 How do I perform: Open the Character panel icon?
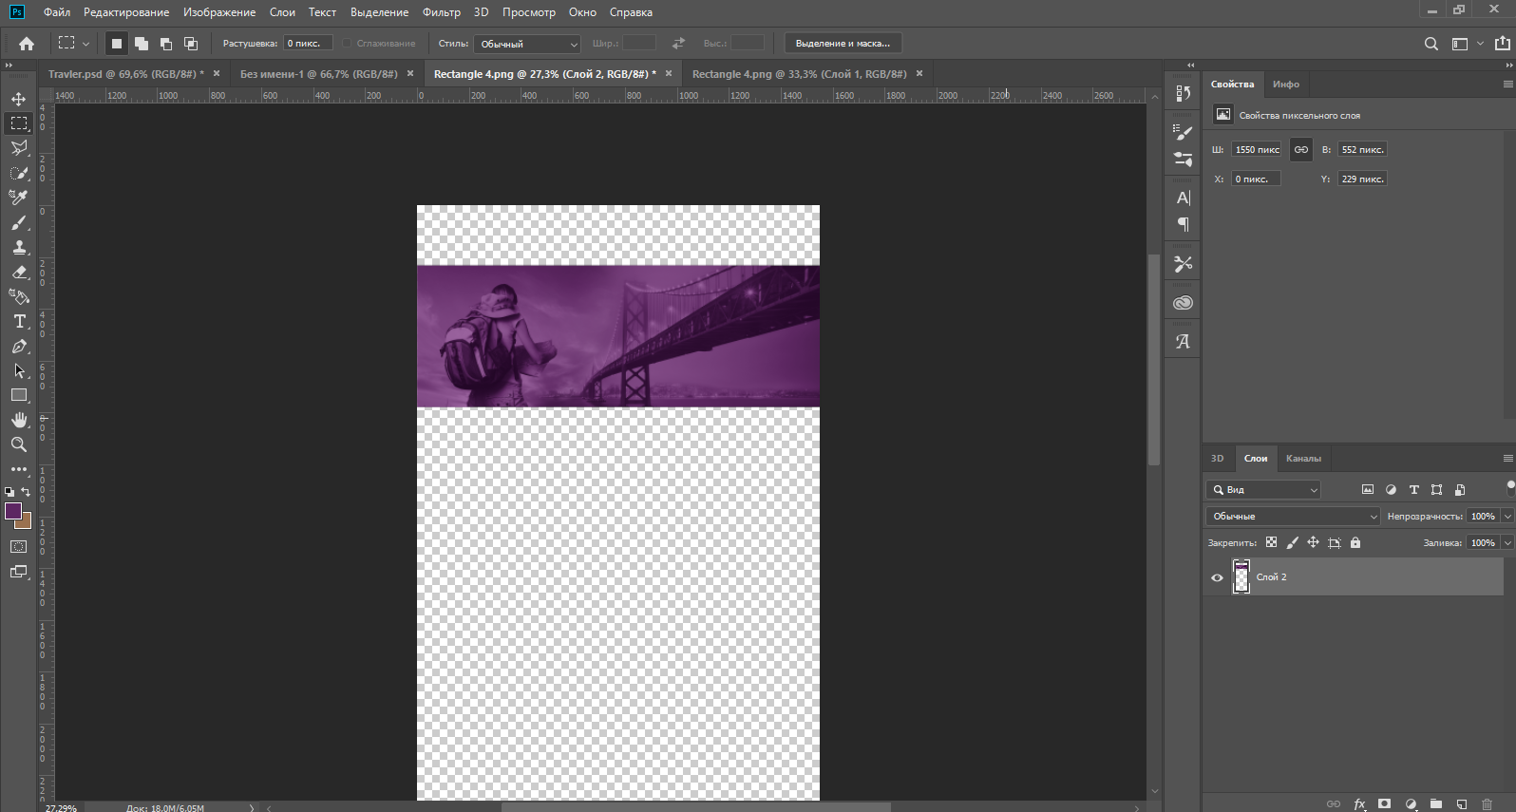1183,198
